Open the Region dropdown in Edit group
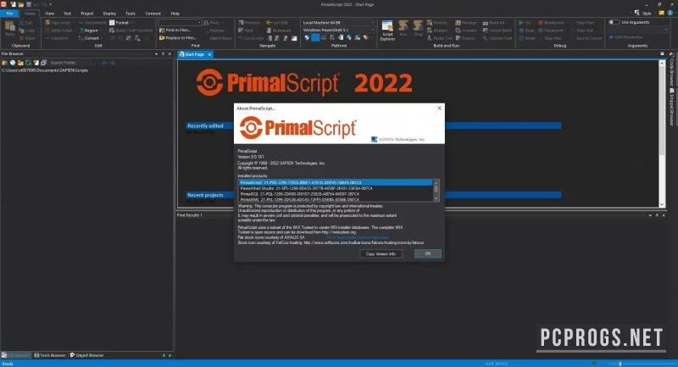 (x=91, y=31)
